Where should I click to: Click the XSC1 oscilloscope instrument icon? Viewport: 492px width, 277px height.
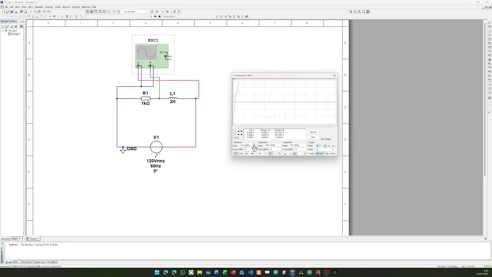click(x=151, y=56)
